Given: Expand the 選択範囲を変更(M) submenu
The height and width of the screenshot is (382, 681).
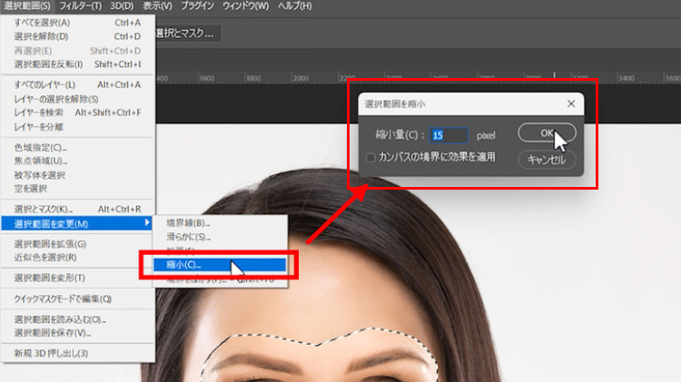Looking at the screenshot, I should [x=77, y=223].
